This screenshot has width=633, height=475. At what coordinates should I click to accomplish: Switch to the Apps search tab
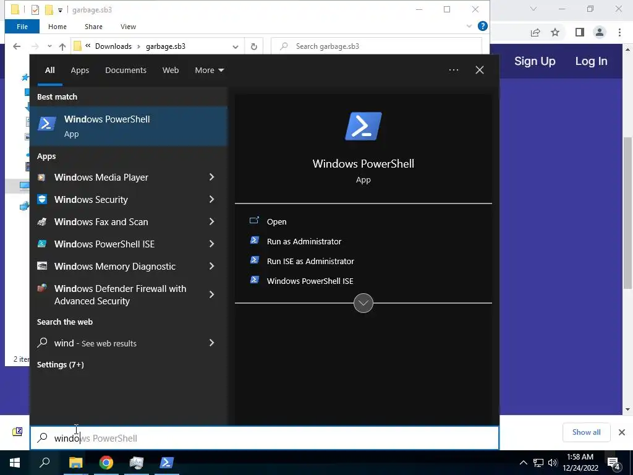click(x=80, y=71)
